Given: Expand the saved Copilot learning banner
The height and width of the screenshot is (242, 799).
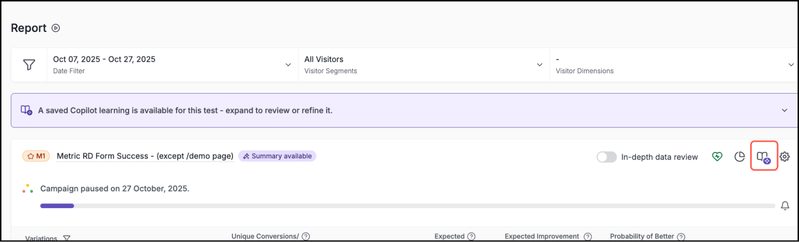Looking at the screenshot, I should 784,110.
